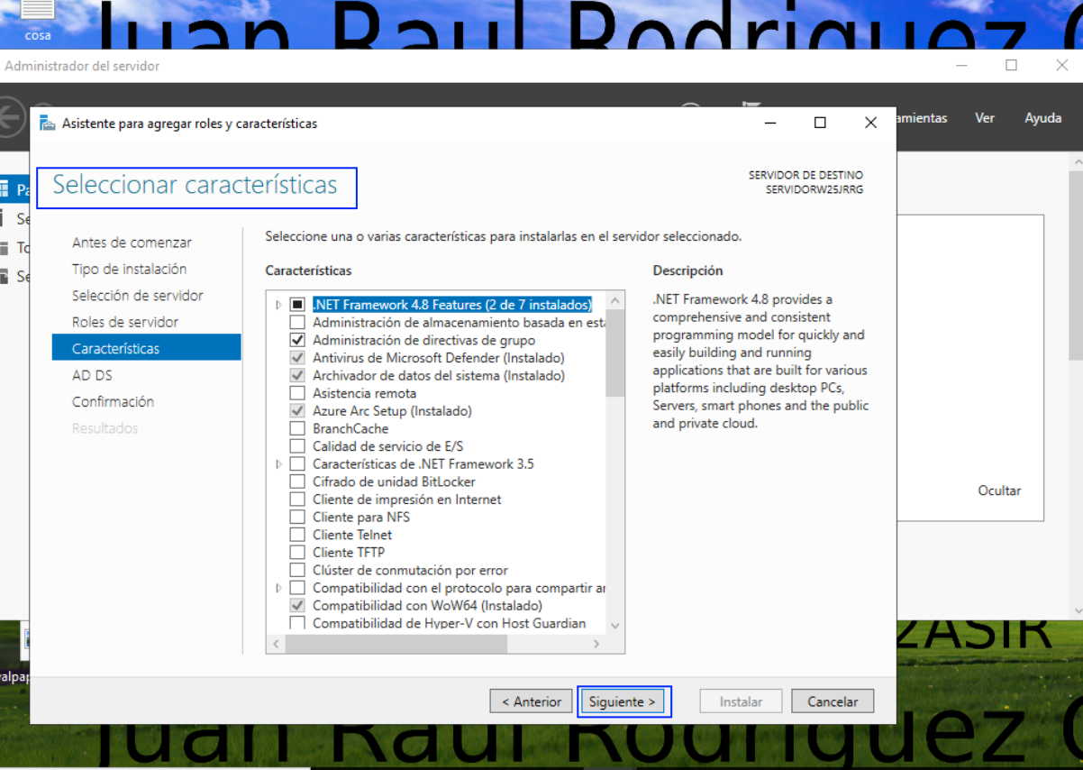Select the Características step
1083x770 pixels.
[x=146, y=348]
